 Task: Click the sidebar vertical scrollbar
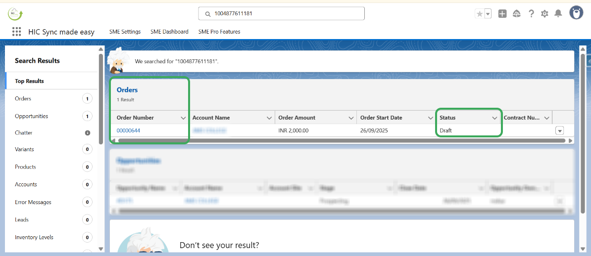(100, 99)
